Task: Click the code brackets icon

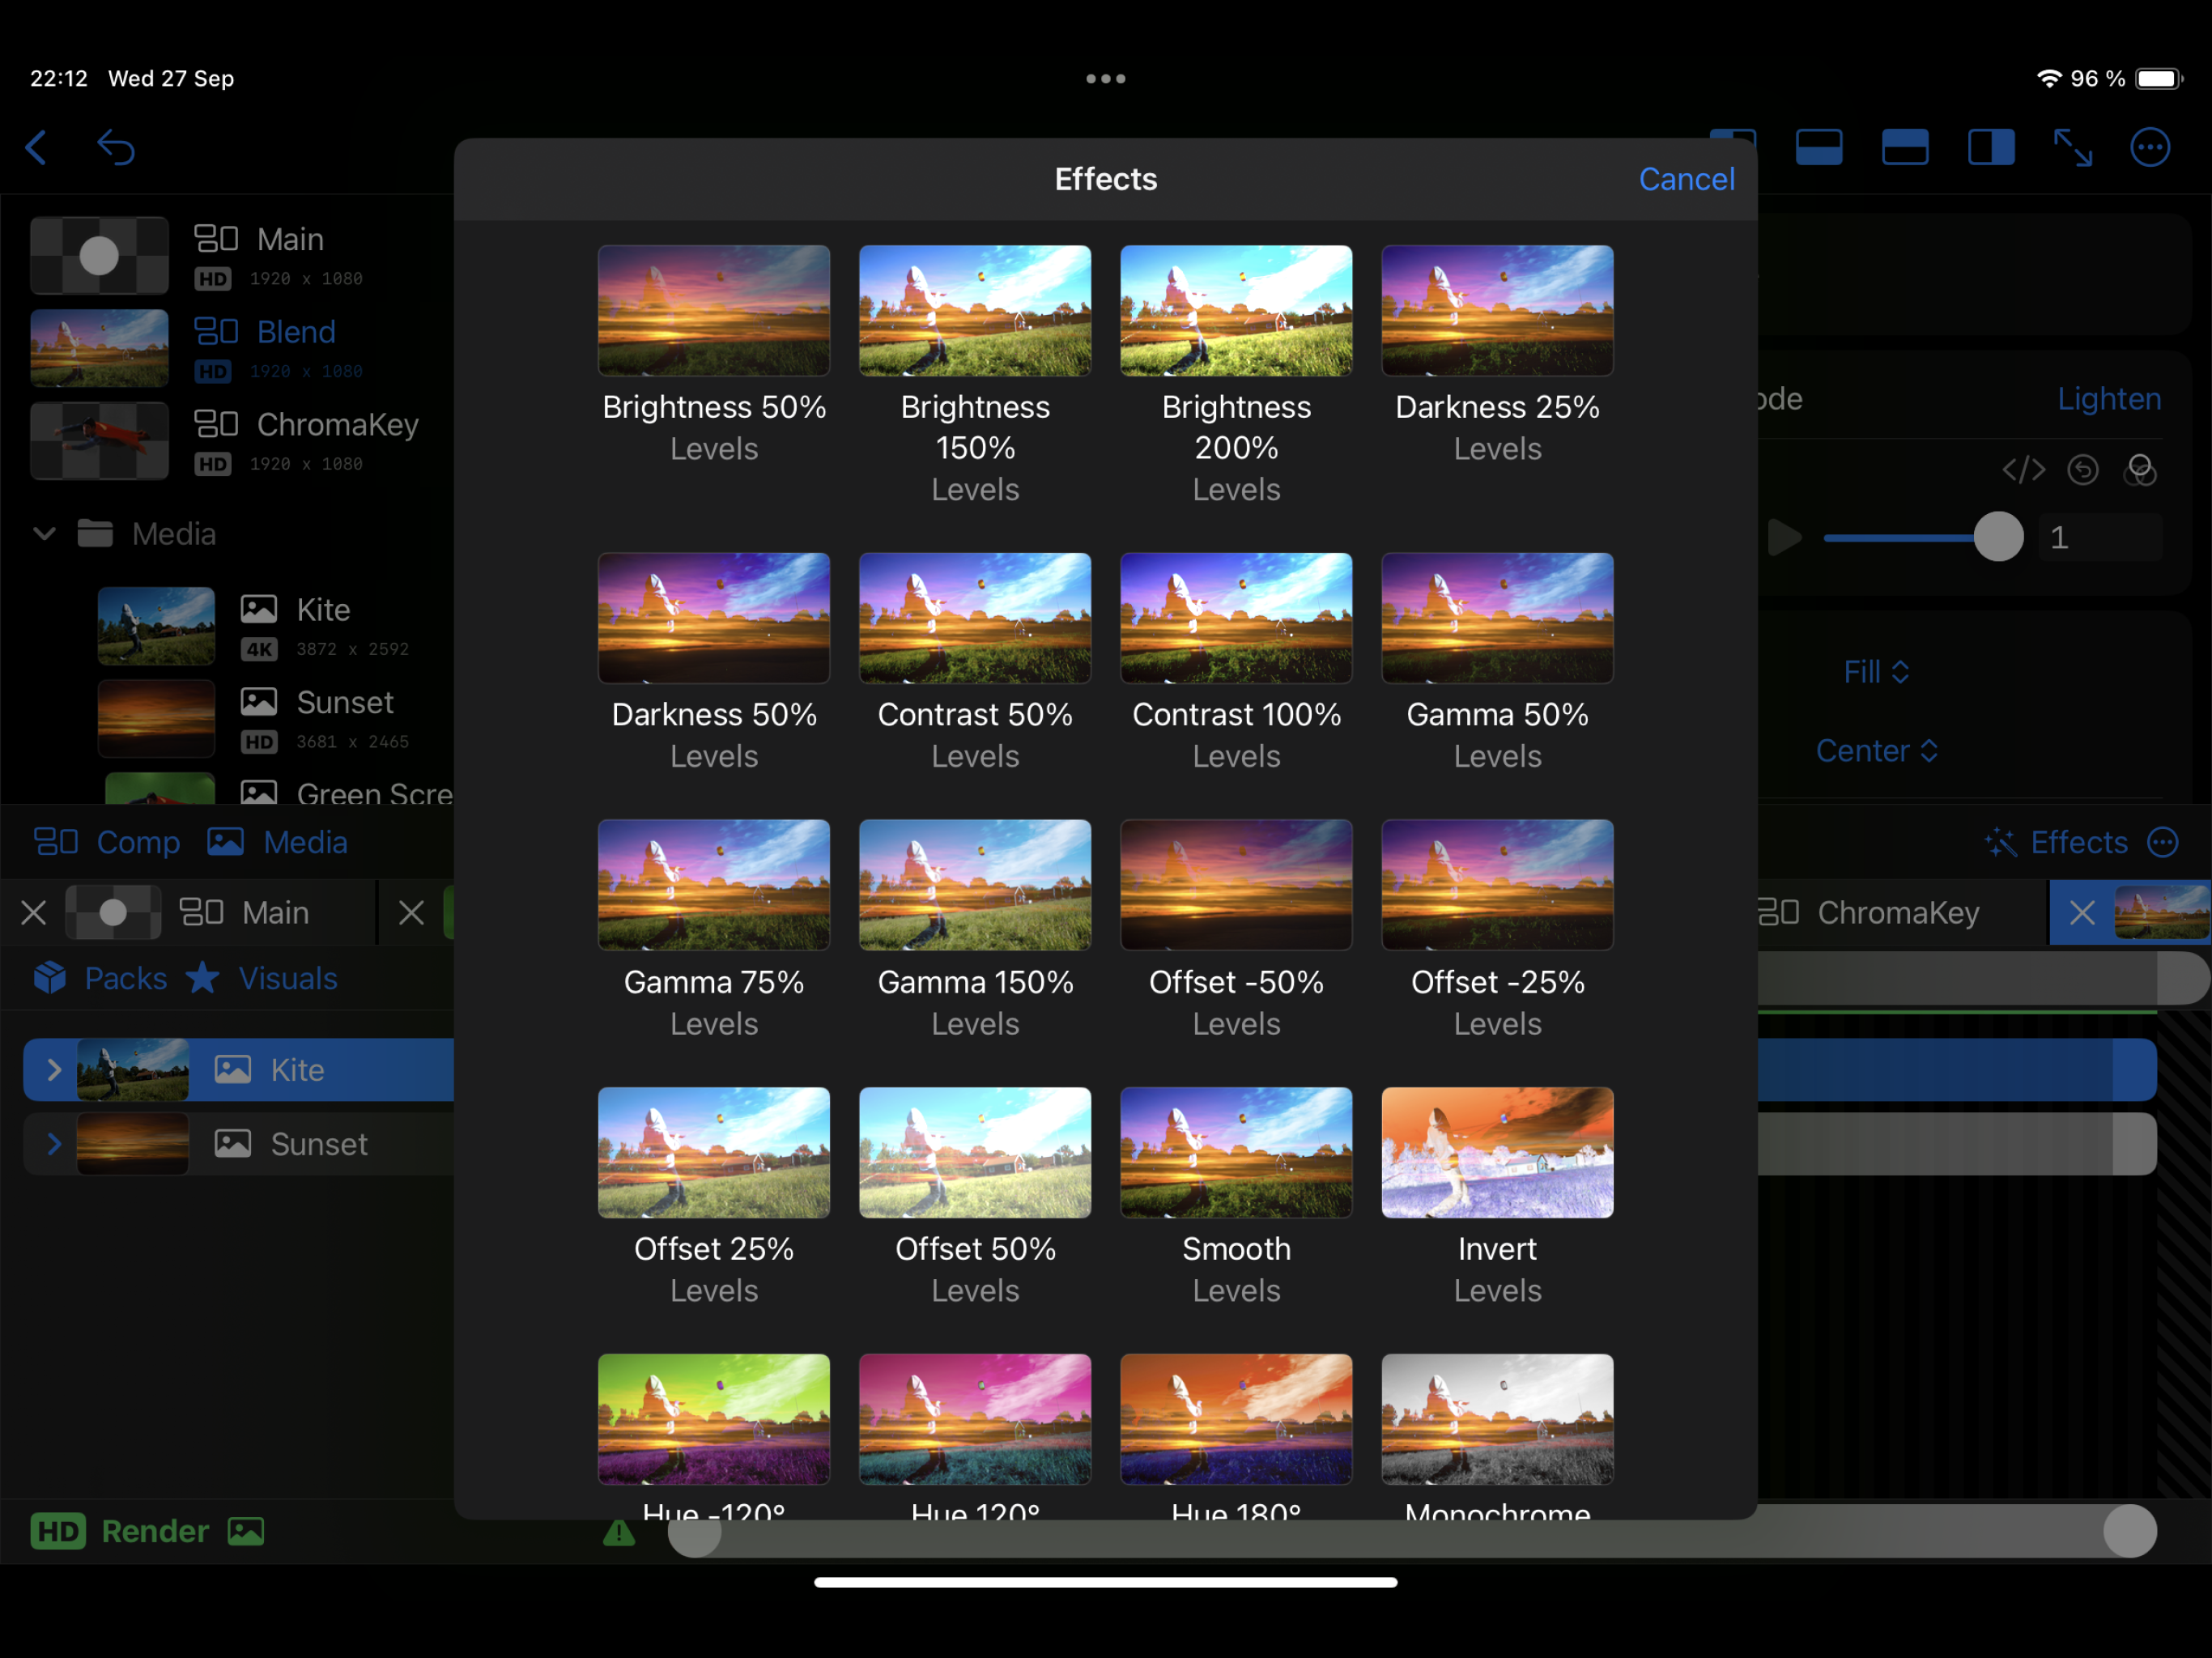Action: pos(2023,470)
